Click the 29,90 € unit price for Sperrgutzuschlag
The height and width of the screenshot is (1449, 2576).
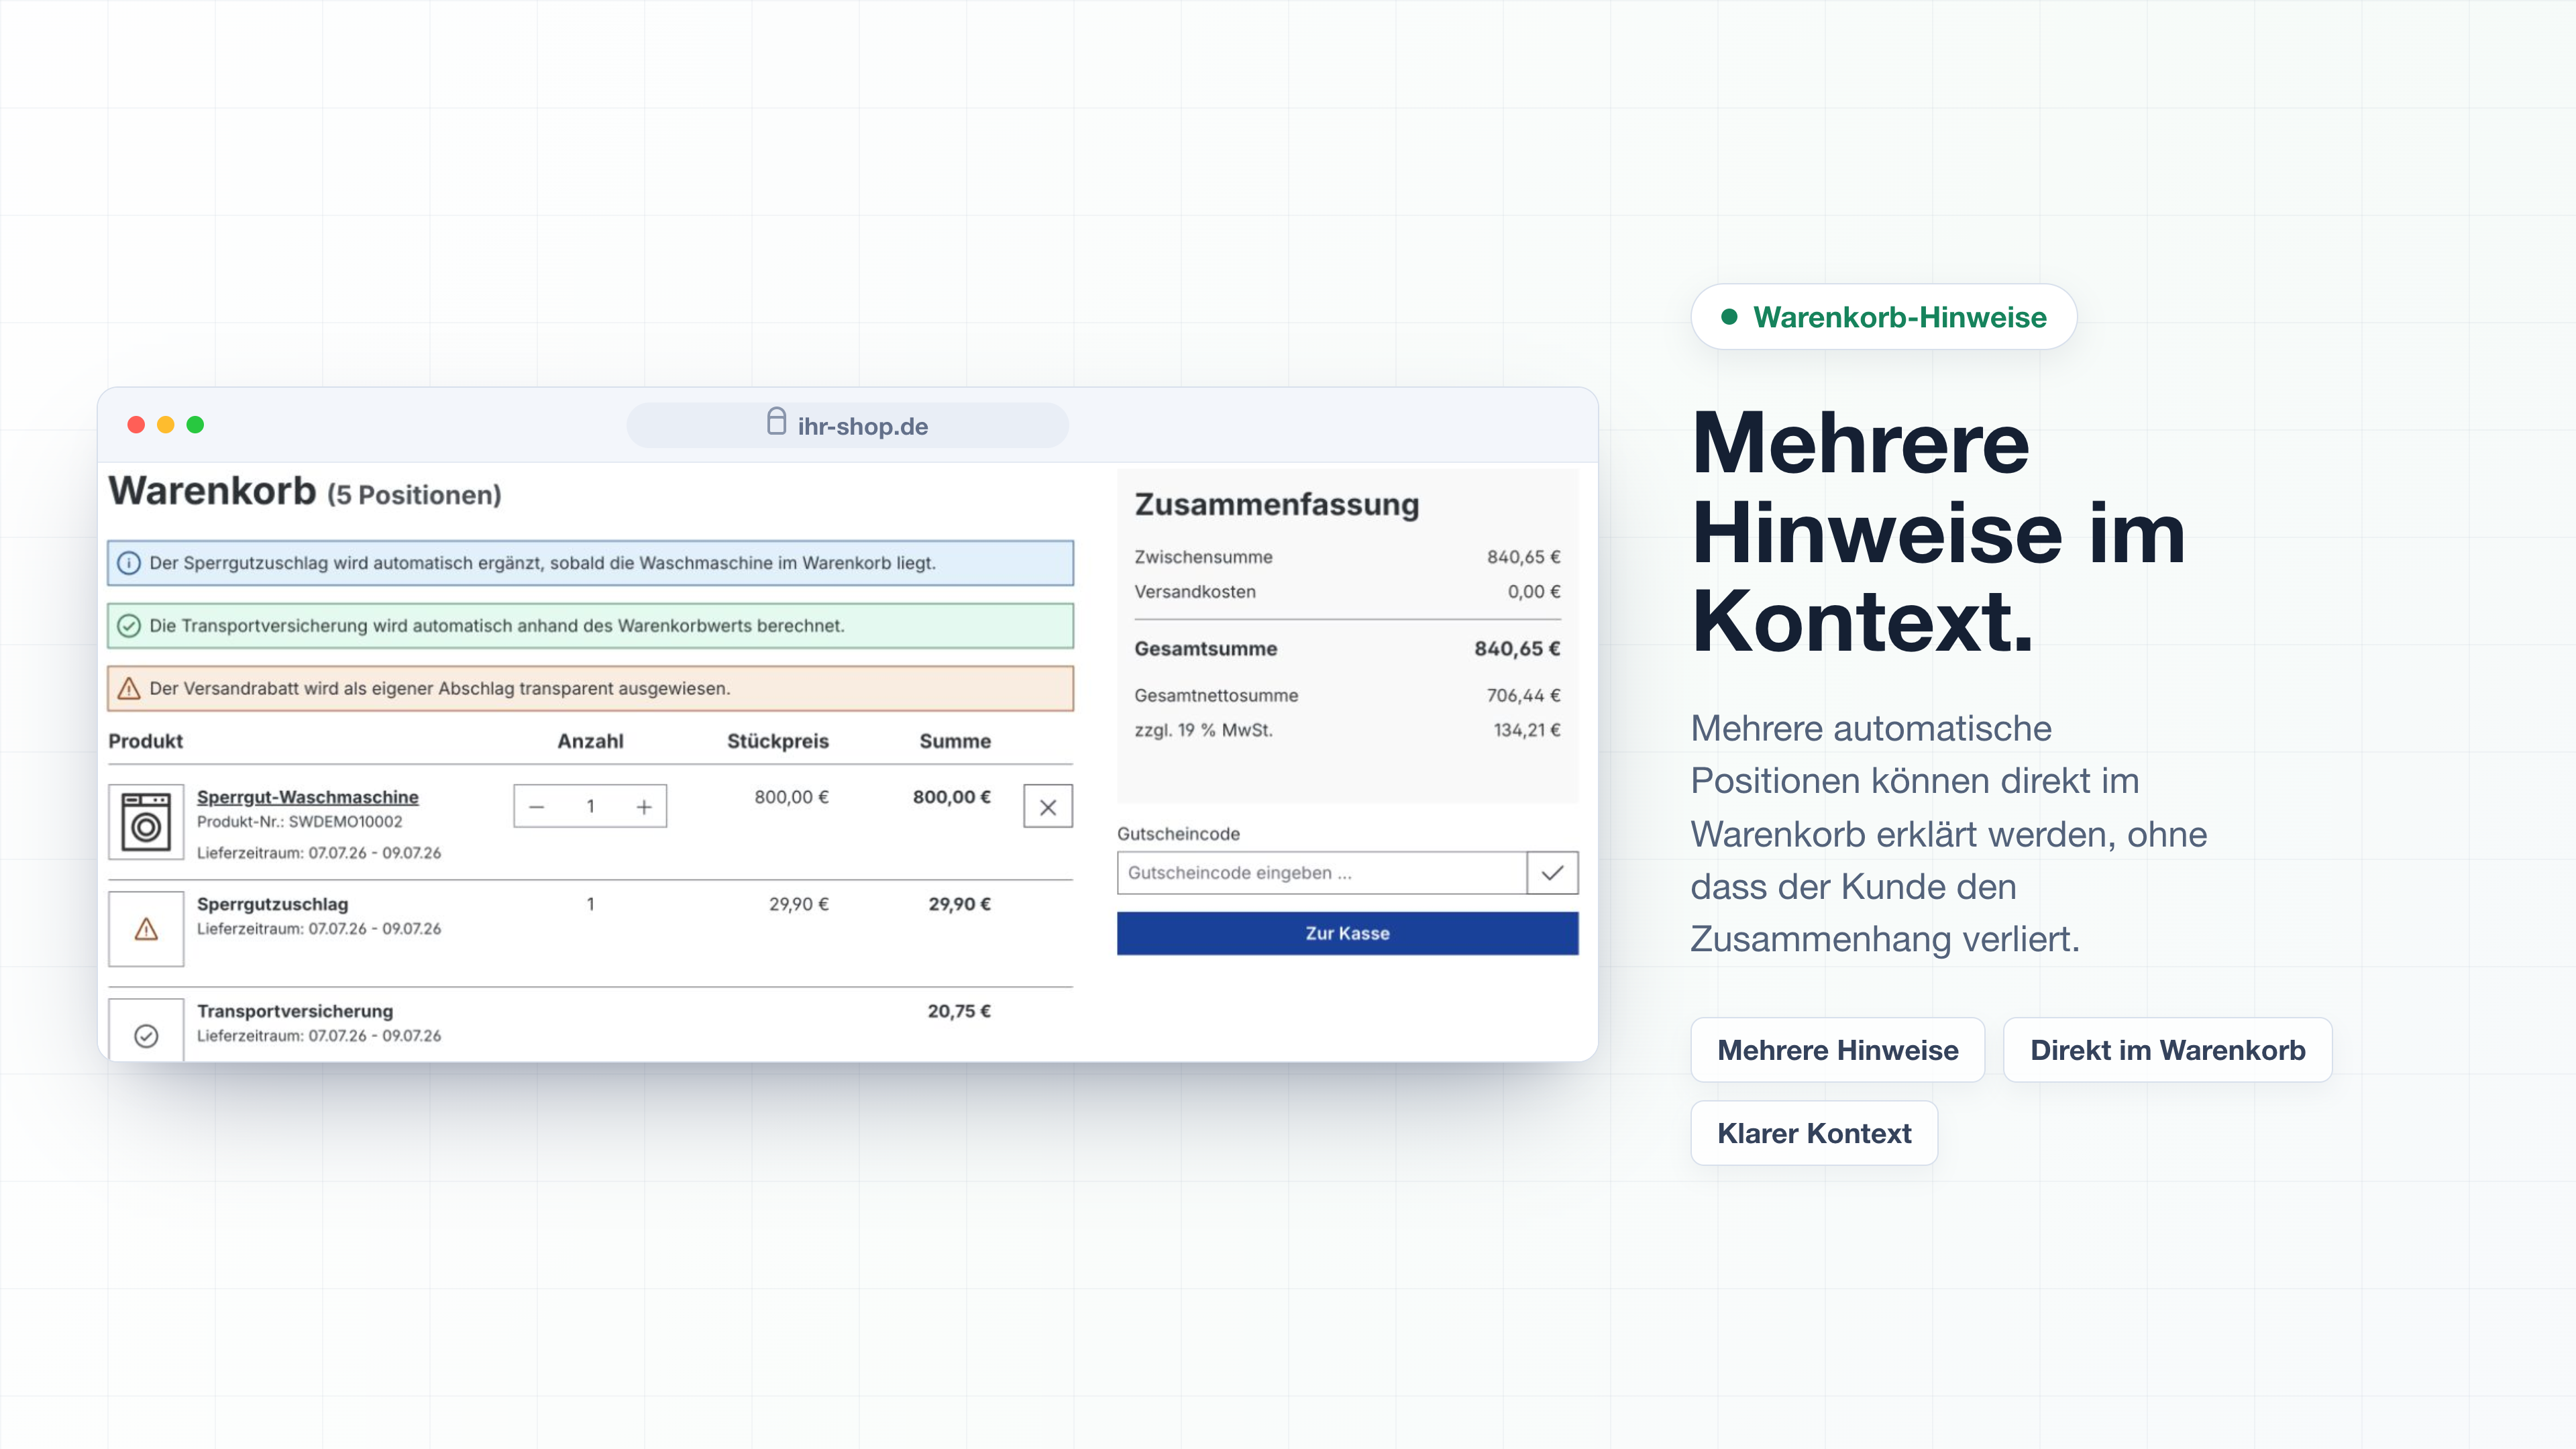point(798,904)
